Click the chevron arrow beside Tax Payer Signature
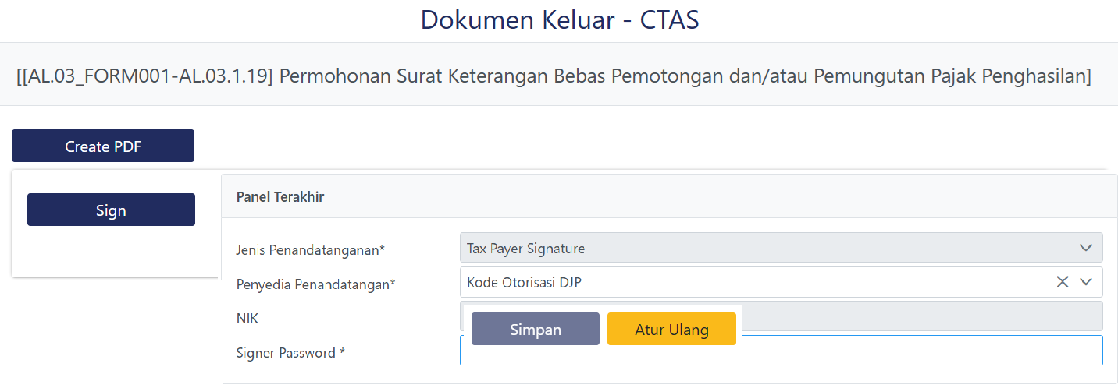This screenshot has width=1118, height=388. pos(1085,248)
